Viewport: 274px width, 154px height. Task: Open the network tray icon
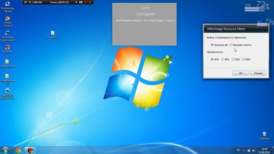pyautogui.click(x=249, y=151)
